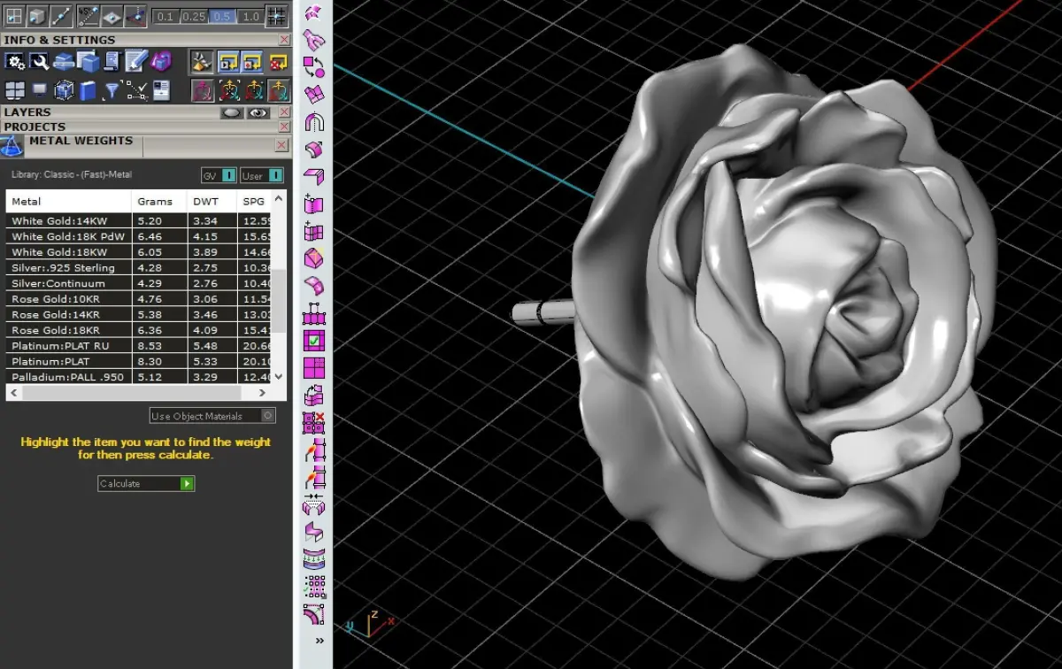Click the green arrow on the Calculate button

pyautogui.click(x=187, y=484)
